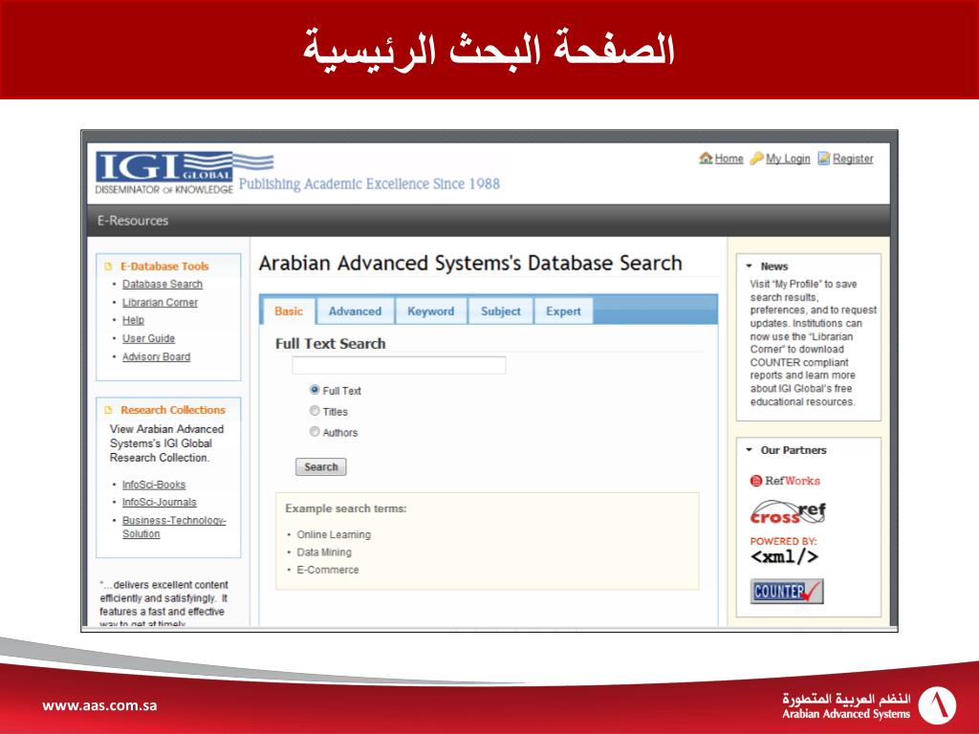Click the Research Collections heading
Image resolution: width=979 pixels, height=734 pixels.
coord(173,410)
